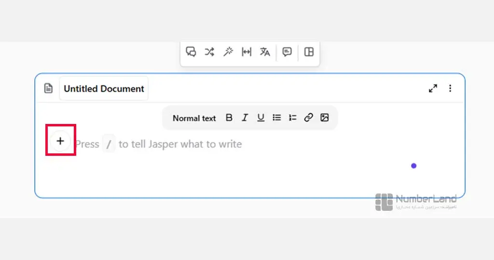494x260 pixels.
Task: Open the chat bubbles icon in top toolbar
Action: tap(191, 52)
